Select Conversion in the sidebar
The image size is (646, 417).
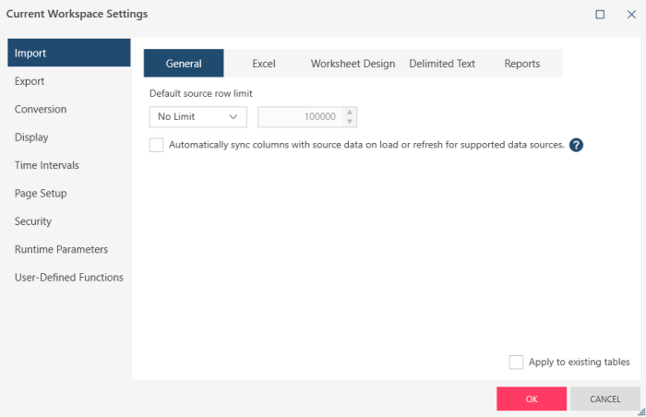tap(41, 109)
